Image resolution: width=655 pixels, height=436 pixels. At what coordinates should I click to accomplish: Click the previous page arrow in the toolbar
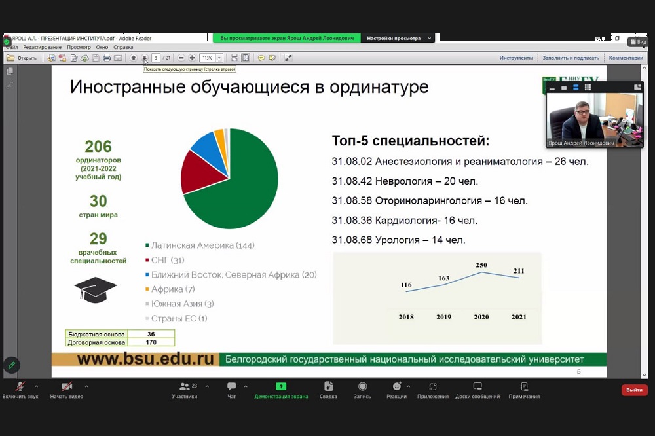click(134, 58)
